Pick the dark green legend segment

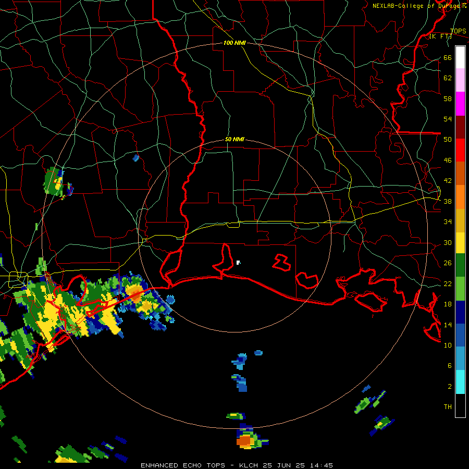(460, 265)
